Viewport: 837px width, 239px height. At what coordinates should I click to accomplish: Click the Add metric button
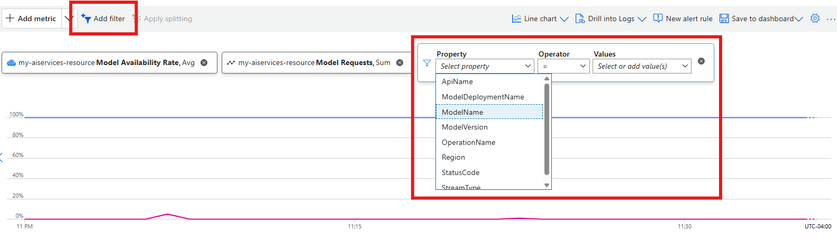[31, 19]
